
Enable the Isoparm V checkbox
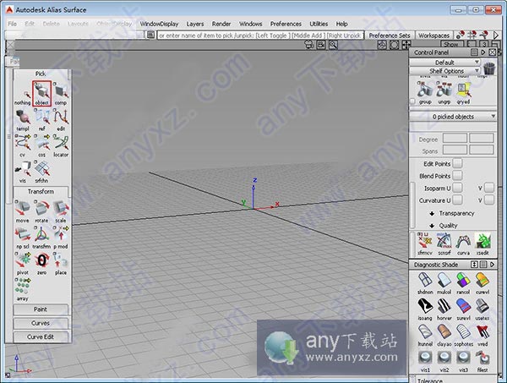pyautogui.click(x=489, y=188)
